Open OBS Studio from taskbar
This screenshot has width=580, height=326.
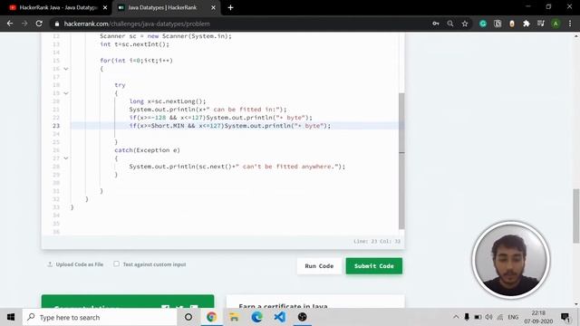pos(302,317)
